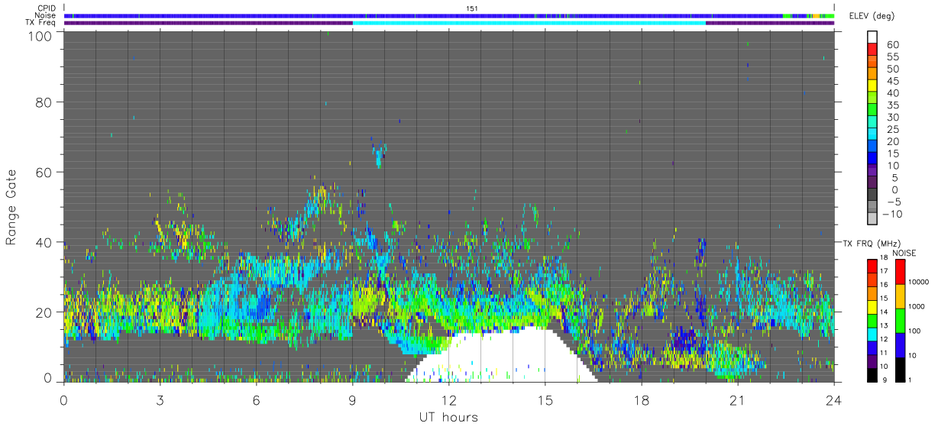Click the '12' tick label on the UT hours axis
The height and width of the screenshot is (433, 938).
pos(448,400)
